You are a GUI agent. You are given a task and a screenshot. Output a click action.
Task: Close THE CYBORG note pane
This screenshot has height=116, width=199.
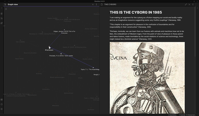click(x=189, y=5)
